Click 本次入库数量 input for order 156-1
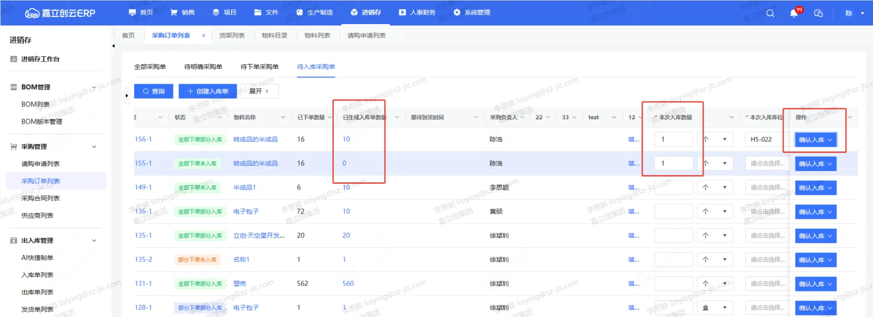 [x=673, y=139]
